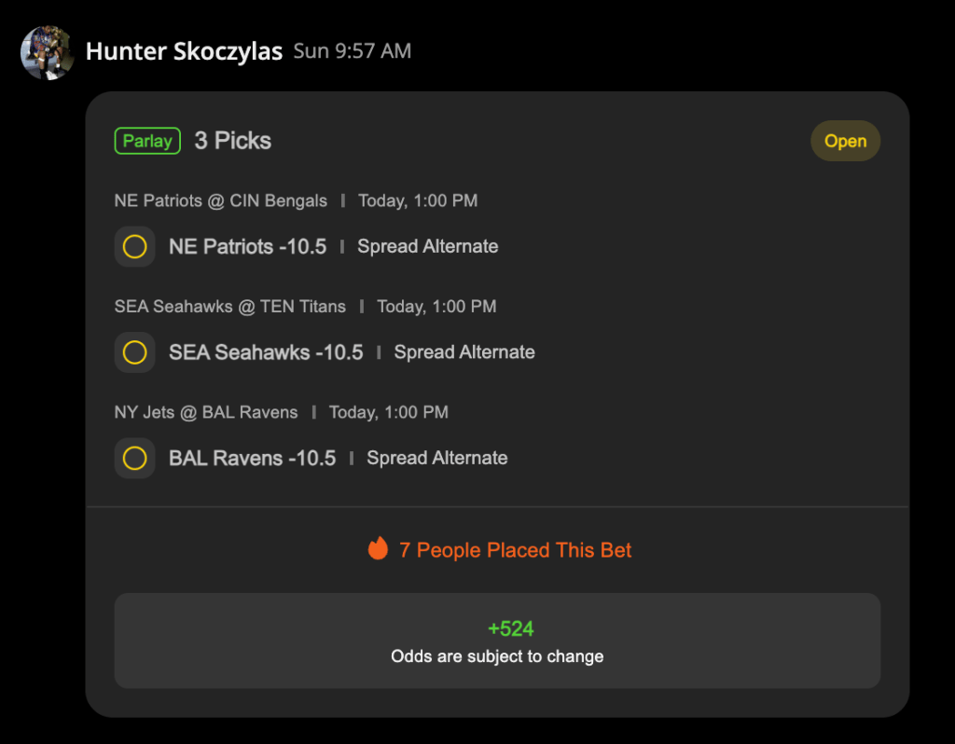Open Hunter Skoczylas username link
The image size is (955, 744).
point(184,51)
